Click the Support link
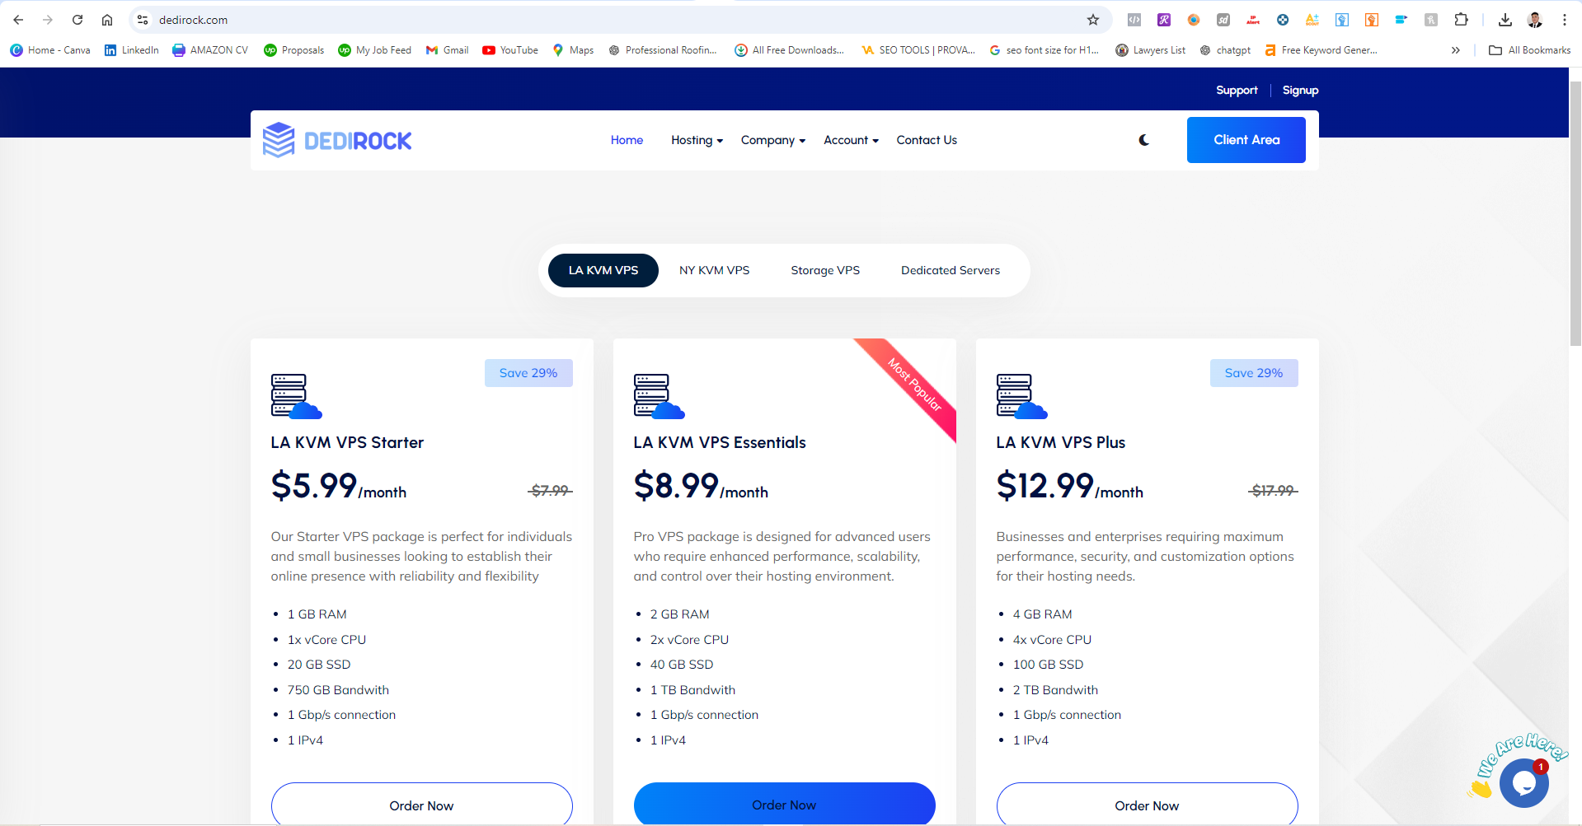 pyautogui.click(x=1237, y=90)
